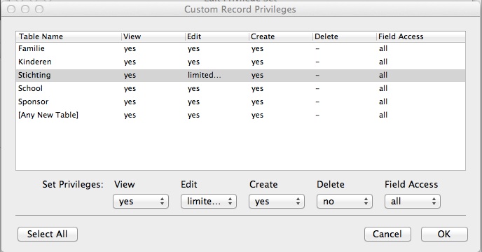Click the View column header

coord(153,36)
